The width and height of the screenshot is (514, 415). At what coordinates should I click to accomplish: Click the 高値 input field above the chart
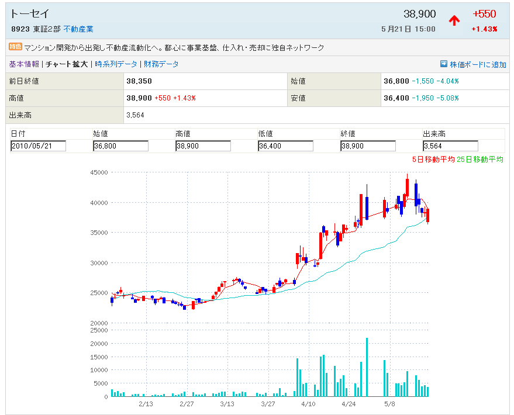point(203,146)
